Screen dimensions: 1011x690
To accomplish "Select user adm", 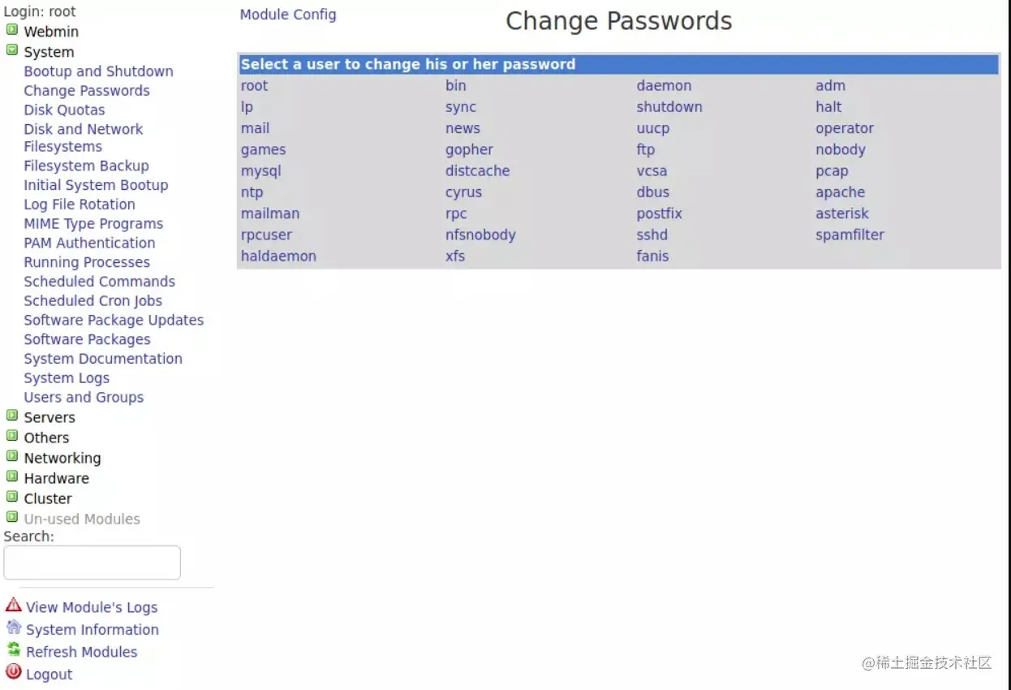I will point(830,85).
